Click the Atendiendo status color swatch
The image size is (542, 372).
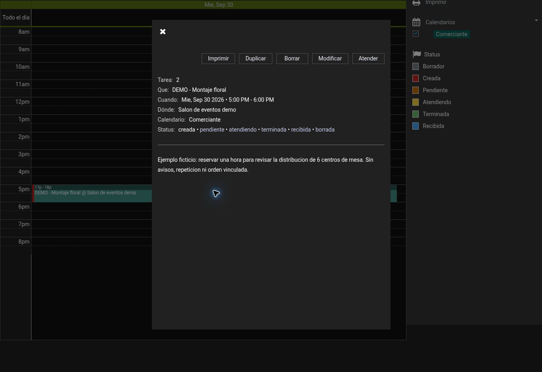click(416, 102)
